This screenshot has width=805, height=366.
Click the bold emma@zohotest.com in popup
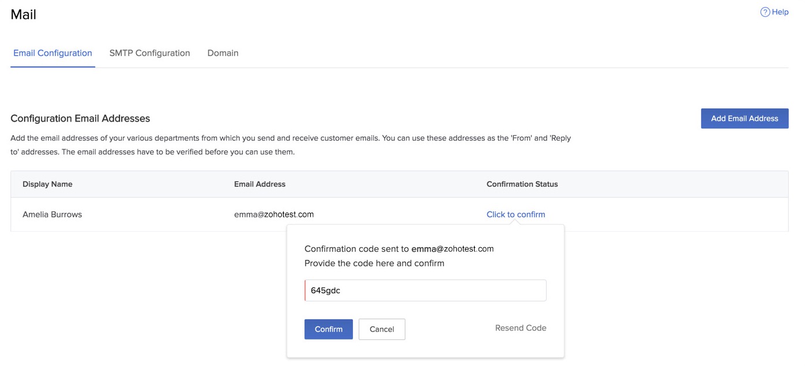tap(452, 249)
